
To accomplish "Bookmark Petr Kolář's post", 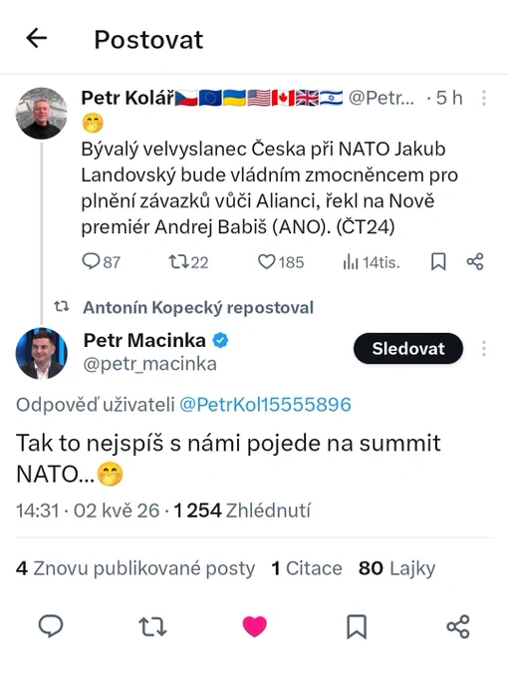I will coord(438,261).
